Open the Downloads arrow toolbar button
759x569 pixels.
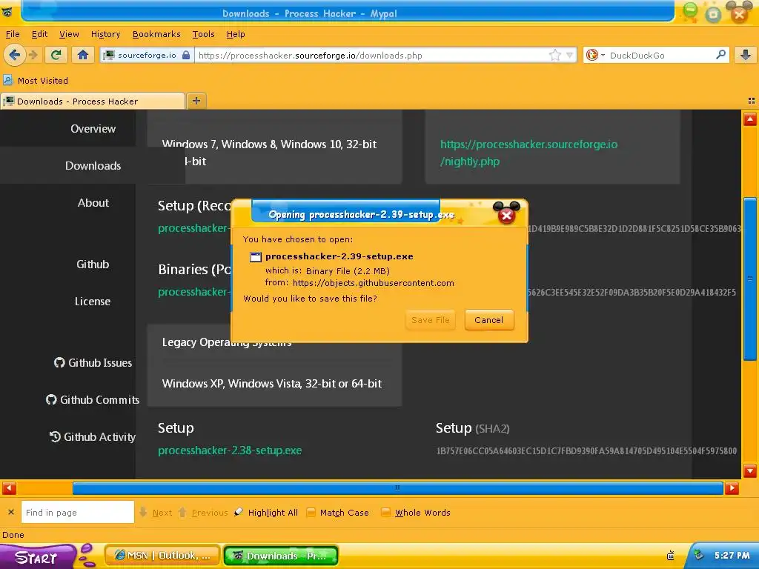[x=746, y=55]
